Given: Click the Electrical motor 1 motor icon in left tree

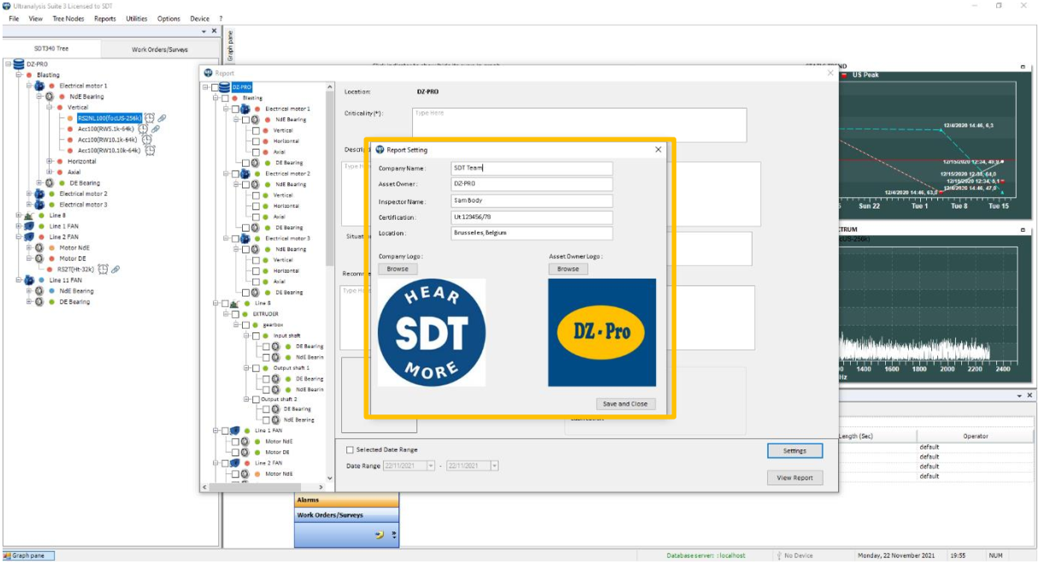Looking at the screenshot, I should click(39, 86).
